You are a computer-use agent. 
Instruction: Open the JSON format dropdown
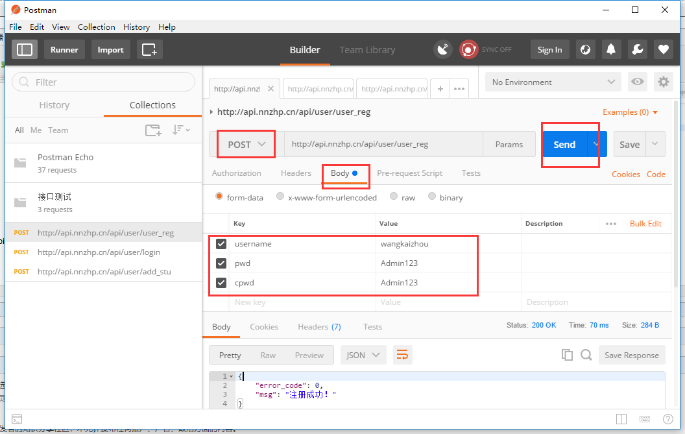point(363,355)
